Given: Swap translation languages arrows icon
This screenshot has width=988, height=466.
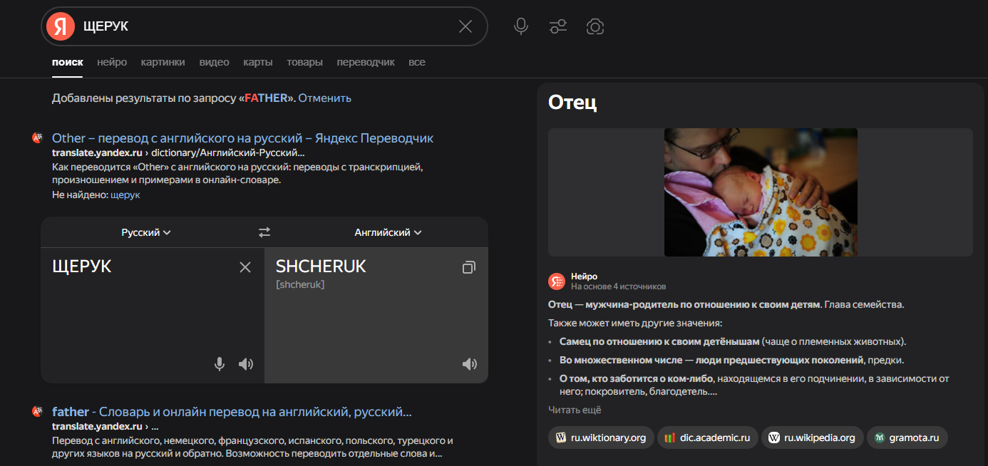Looking at the screenshot, I should click(264, 232).
